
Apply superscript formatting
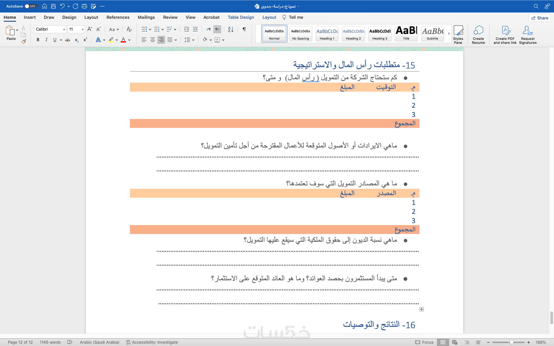pyautogui.click(x=85, y=40)
